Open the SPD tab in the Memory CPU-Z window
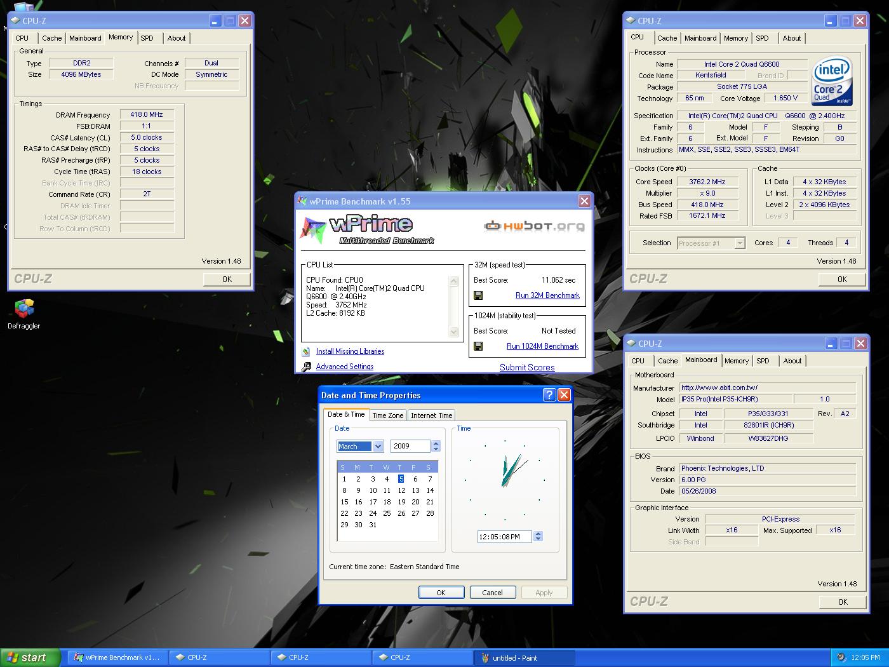 pyautogui.click(x=147, y=38)
